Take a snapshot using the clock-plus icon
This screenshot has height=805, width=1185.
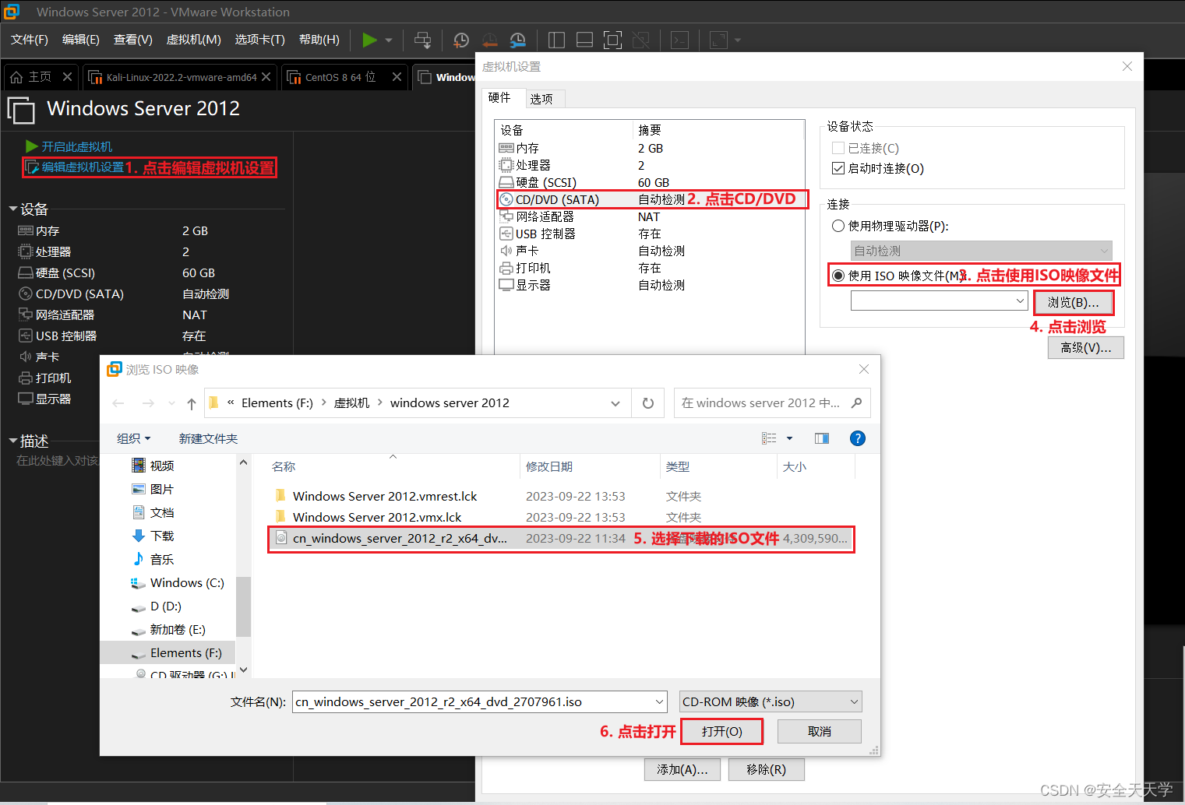461,40
